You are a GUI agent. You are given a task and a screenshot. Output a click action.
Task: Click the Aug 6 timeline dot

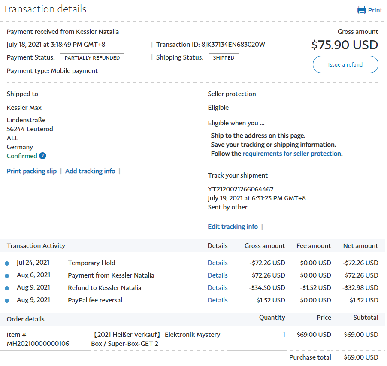(x=7, y=276)
